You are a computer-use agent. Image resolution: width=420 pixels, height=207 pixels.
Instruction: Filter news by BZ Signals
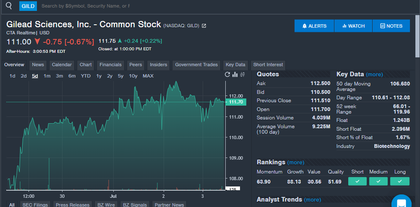pyautogui.click(x=135, y=205)
